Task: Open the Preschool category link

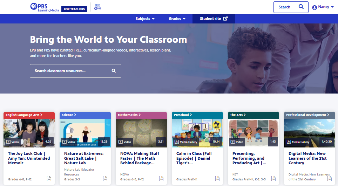Action: tap(183, 115)
